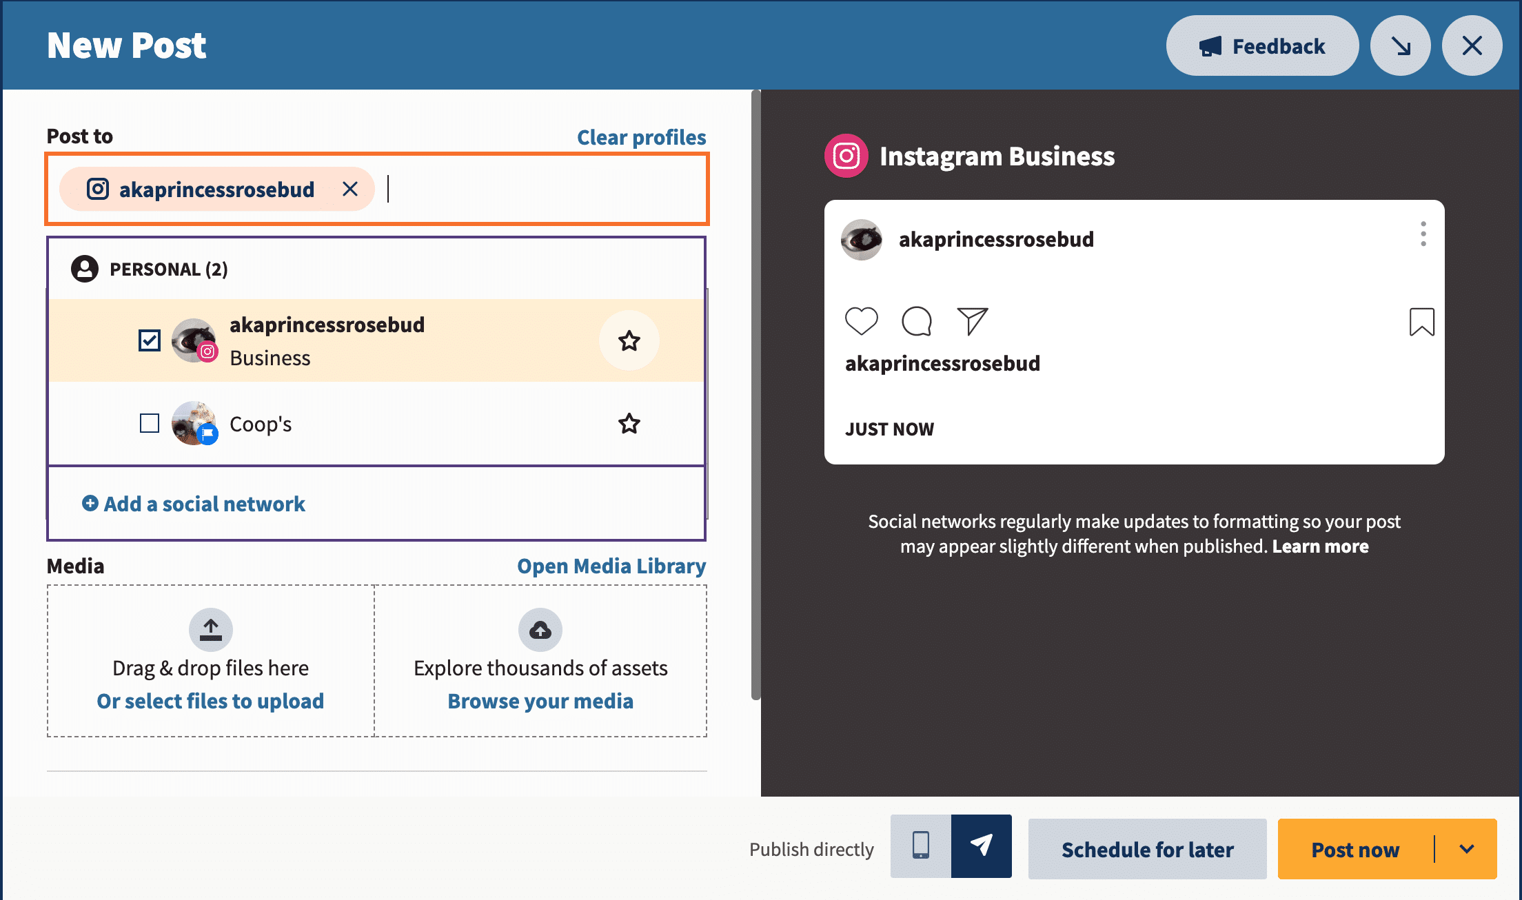
Task: Click 'Explore thousands of assets' text
Action: coord(540,668)
